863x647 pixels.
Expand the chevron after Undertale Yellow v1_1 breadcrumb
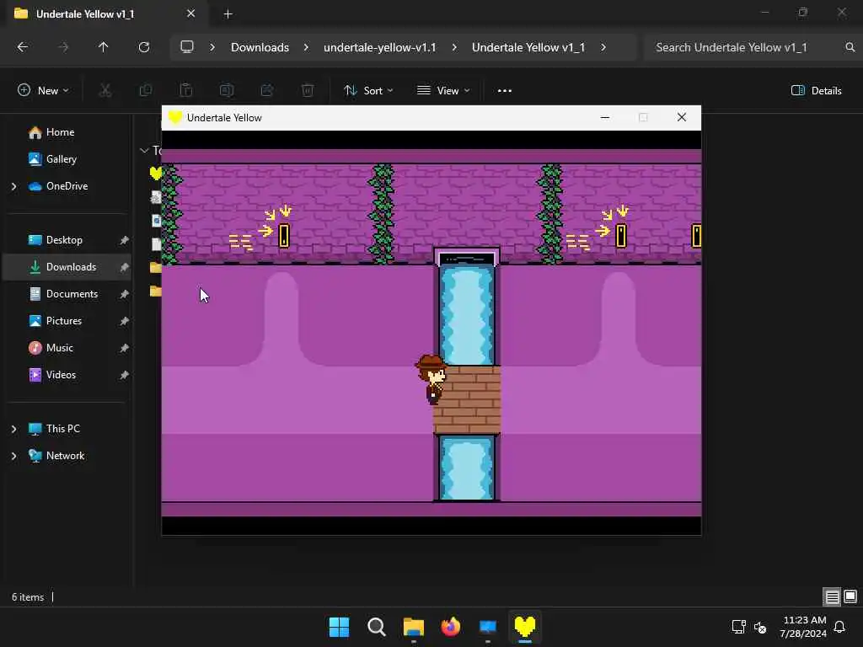coord(603,47)
